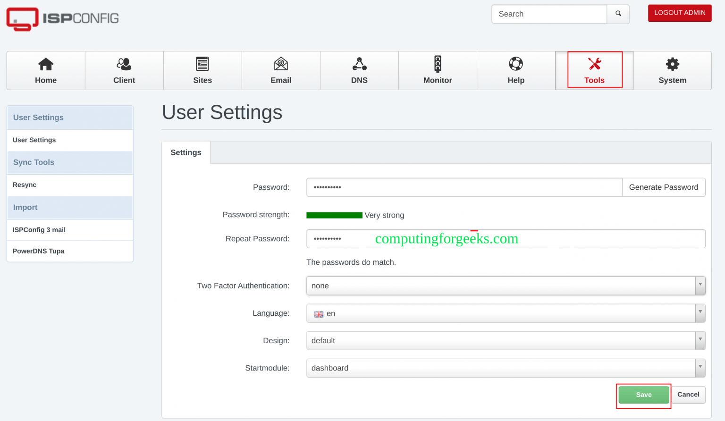Click the Generate Password button
The height and width of the screenshot is (421, 725).
663,187
